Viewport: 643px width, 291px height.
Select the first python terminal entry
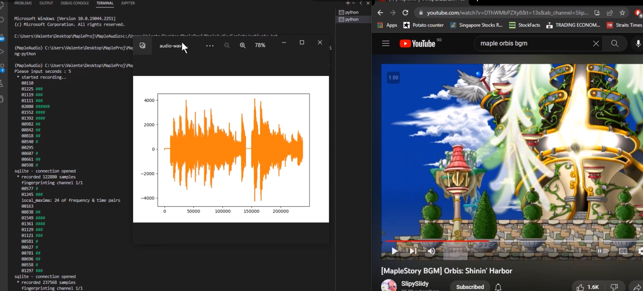pos(354,12)
